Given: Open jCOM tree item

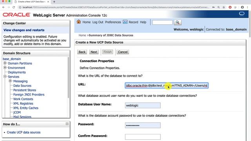Looking at the screenshot, I should pos(17,112).
